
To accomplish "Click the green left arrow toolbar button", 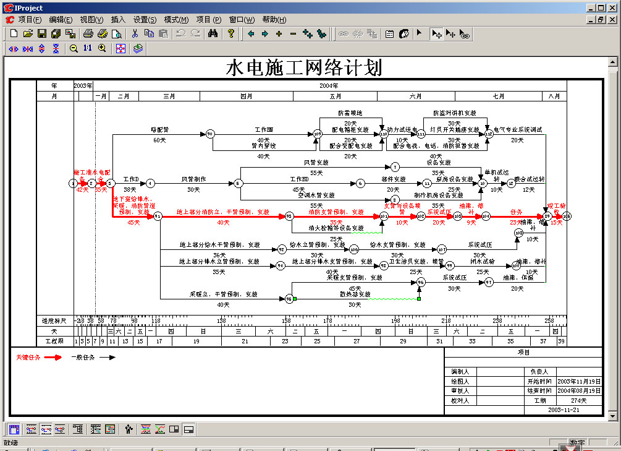I will [x=251, y=33].
